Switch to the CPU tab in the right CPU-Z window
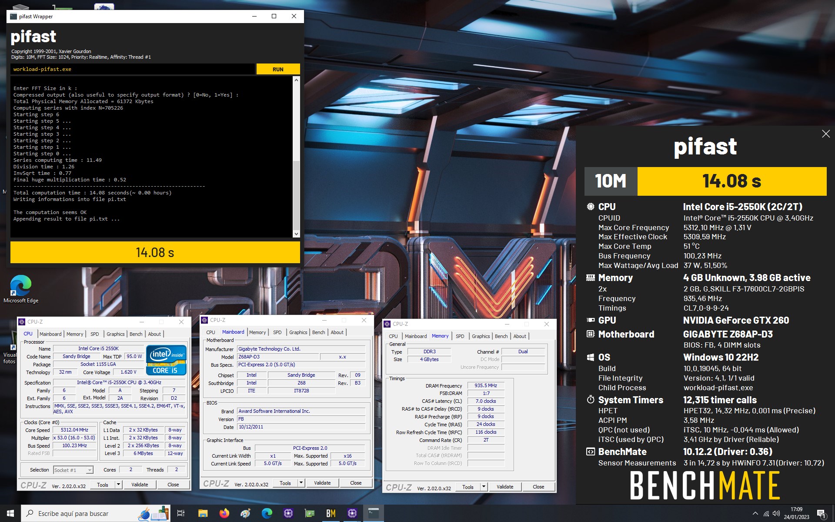The image size is (835, 522). 393,336
